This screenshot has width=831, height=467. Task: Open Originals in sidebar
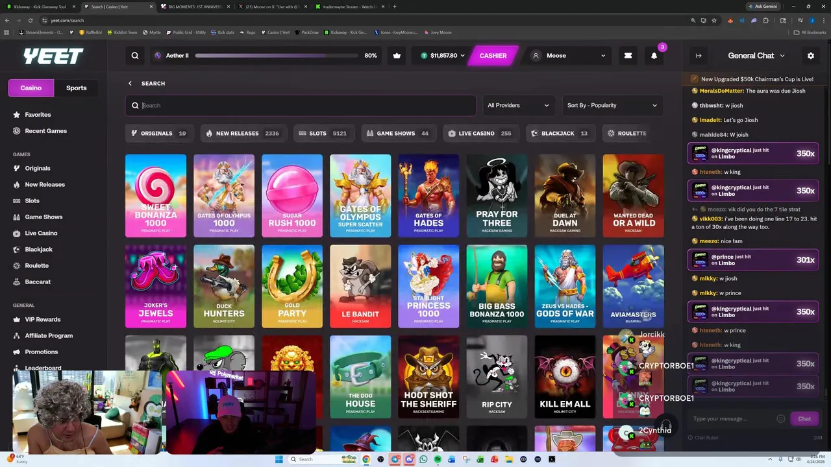[38, 169]
